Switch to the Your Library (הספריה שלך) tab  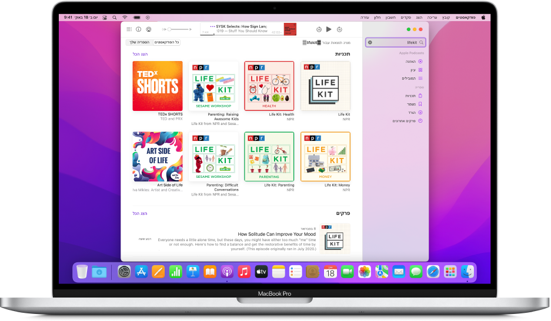139,42
